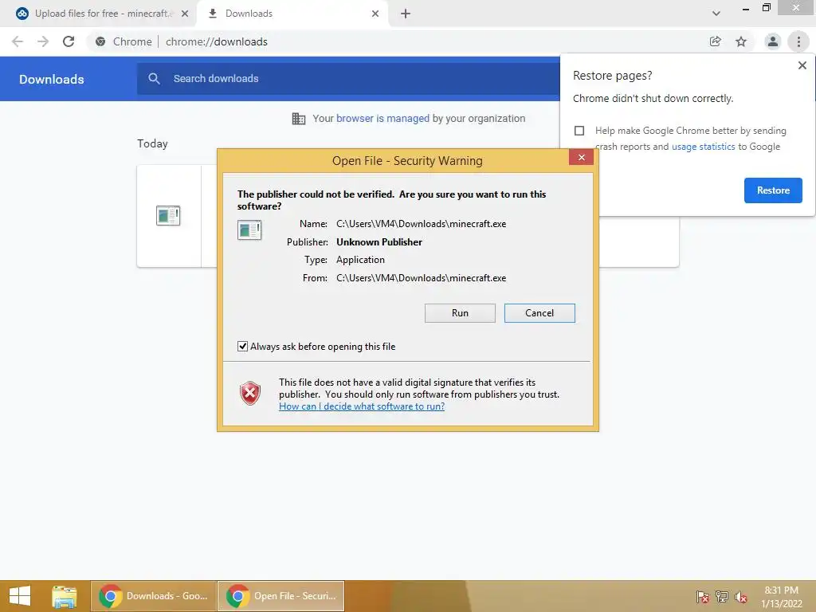Screen dimensions: 816x612
Task: Share this page icon
Action: [x=715, y=41]
